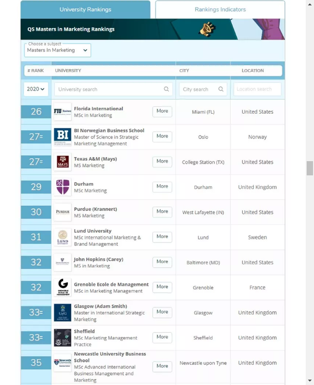
Task: Focus the University search field
Action: [113, 89]
